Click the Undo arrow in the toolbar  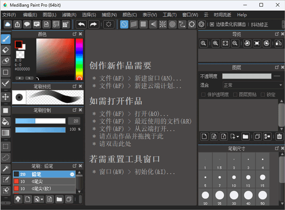pos(81,24)
